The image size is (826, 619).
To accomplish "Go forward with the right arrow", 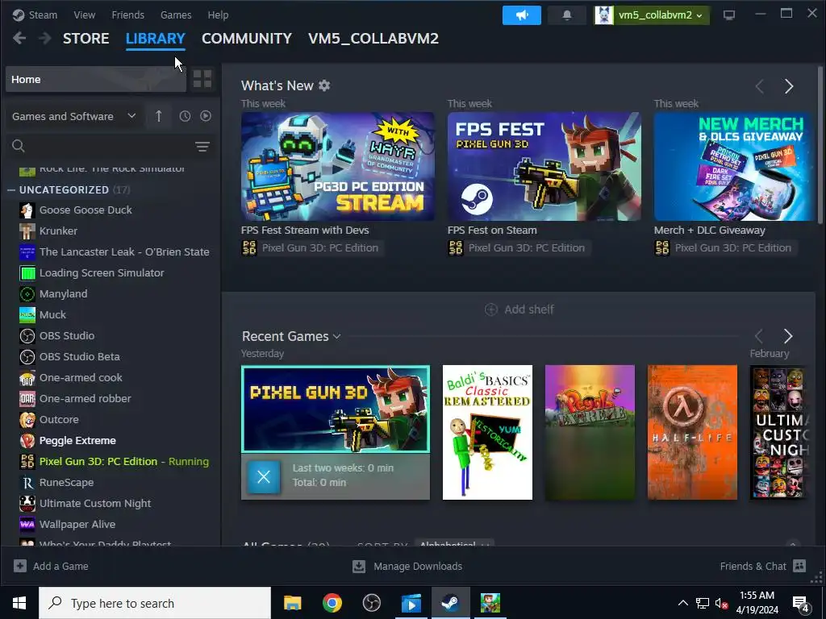I will [45, 38].
